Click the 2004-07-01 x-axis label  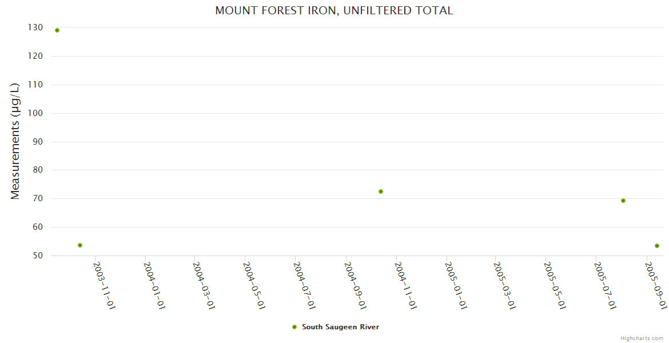(304, 286)
